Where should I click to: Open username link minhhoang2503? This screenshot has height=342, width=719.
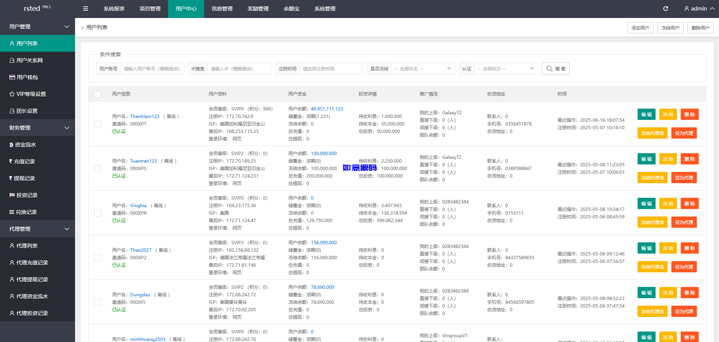(x=148, y=339)
